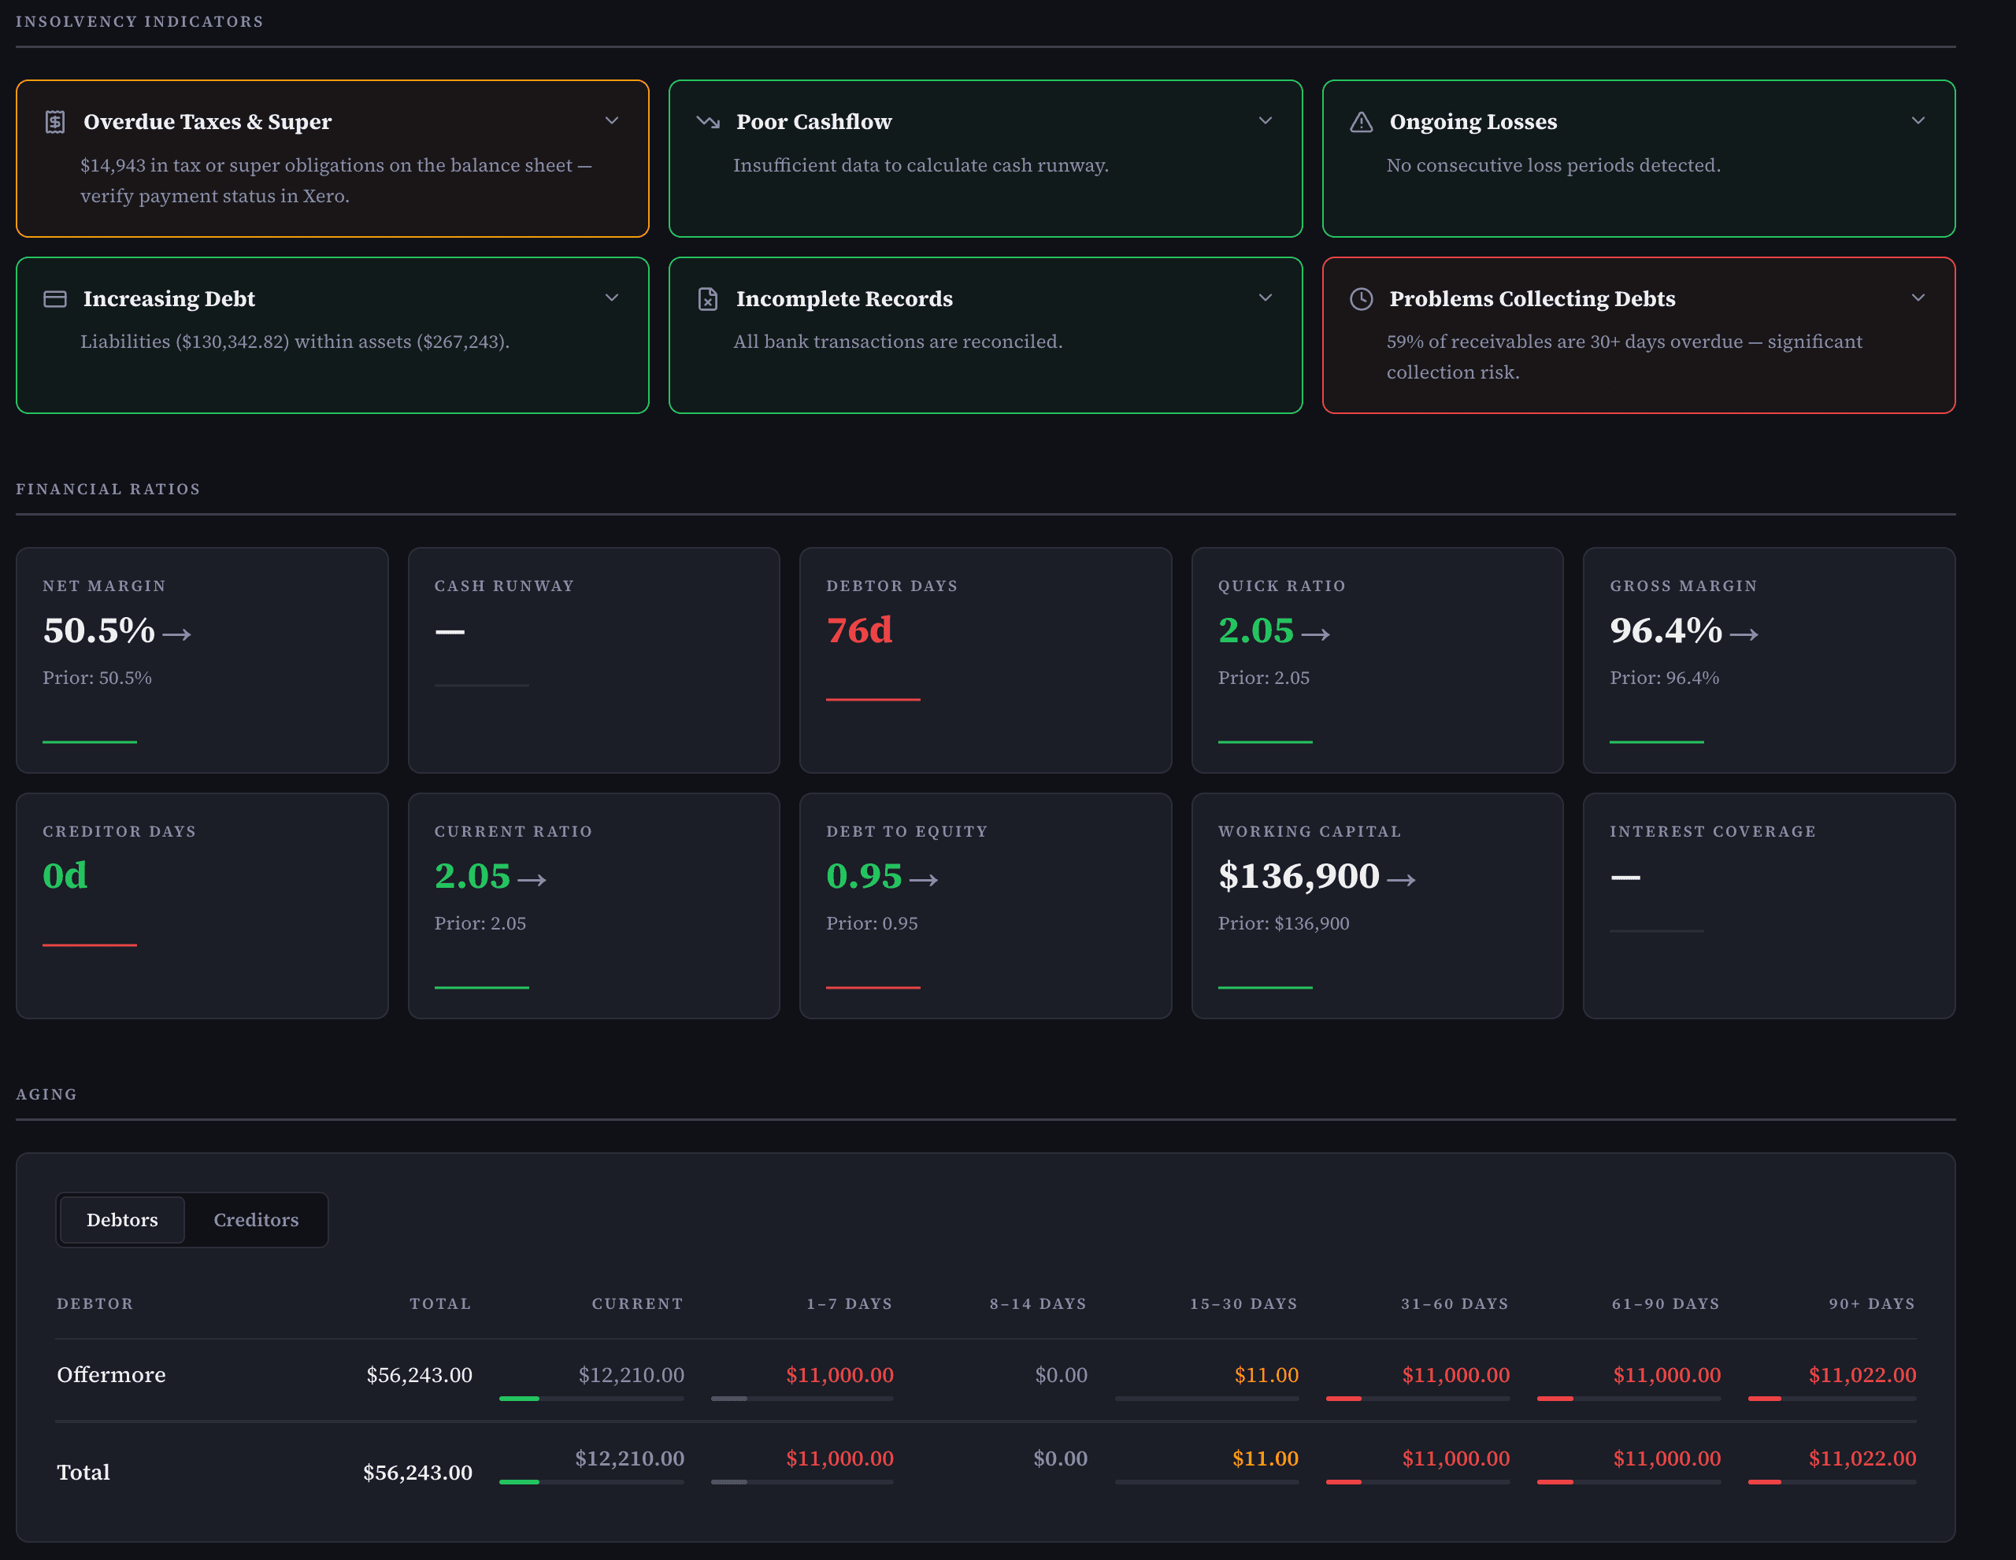The width and height of the screenshot is (2016, 1560).
Task: Expand the Poor Cashflow card chevron
Action: 1265,121
